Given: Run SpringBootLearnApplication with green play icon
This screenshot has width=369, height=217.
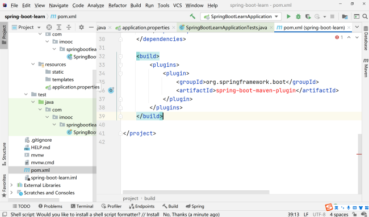Looking at the screenshot, I should [288, 16].
